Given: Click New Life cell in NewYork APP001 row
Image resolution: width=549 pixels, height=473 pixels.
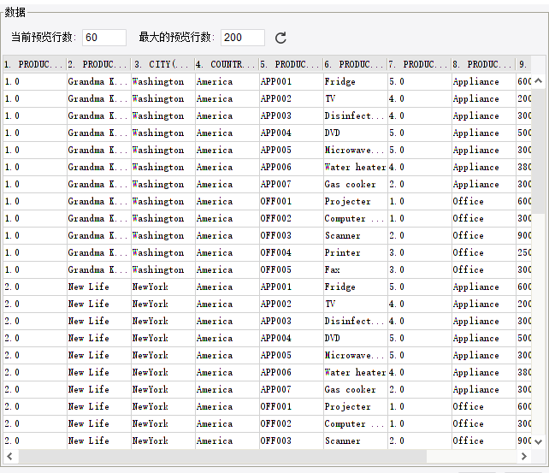Looking at the screenshot, I should pos(98,287).
